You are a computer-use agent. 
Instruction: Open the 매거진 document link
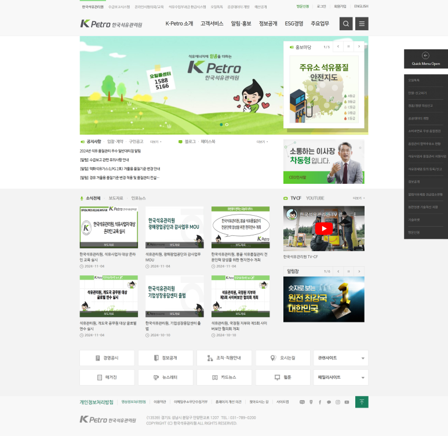pyautogui.click(x=107, y=377)
